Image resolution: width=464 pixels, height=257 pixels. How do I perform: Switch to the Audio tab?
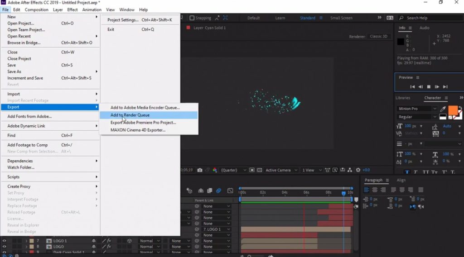pos(424,28)
